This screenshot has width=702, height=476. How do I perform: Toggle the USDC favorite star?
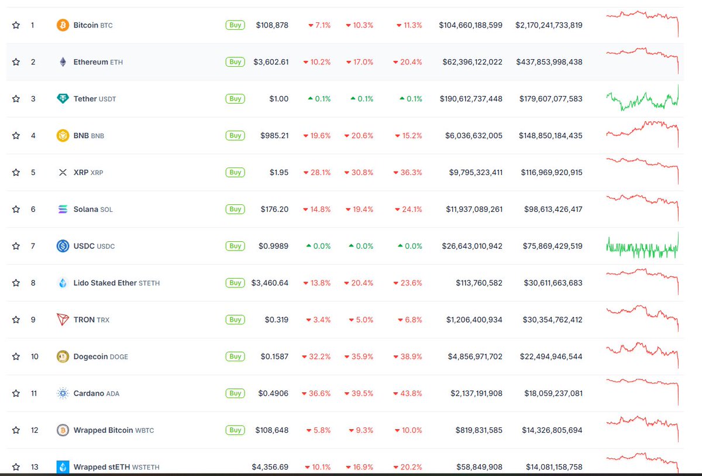point(16,246)
